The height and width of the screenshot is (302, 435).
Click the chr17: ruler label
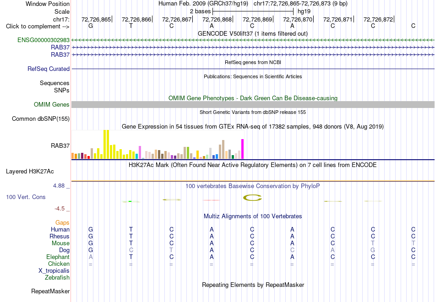pos(61,19)
